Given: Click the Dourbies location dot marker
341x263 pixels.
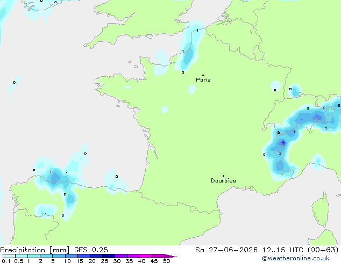Looking at the screenshot, I should coord(223,176).
